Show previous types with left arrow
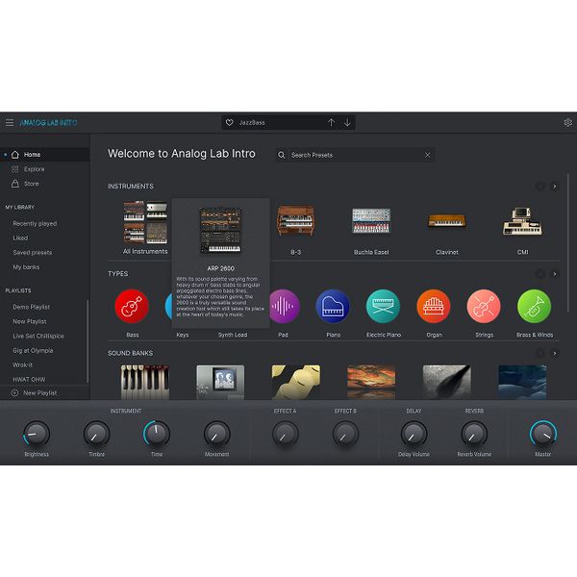 coord(539,274)
